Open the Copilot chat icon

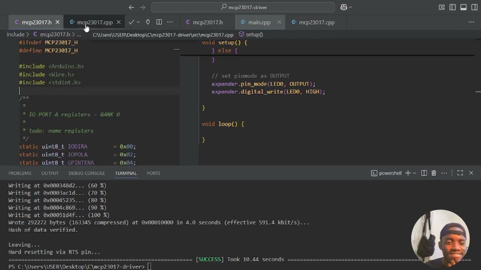343,7
